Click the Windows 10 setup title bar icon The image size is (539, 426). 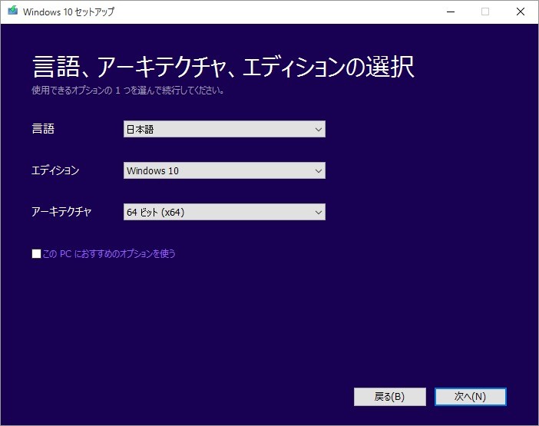[x=13, y=11]
